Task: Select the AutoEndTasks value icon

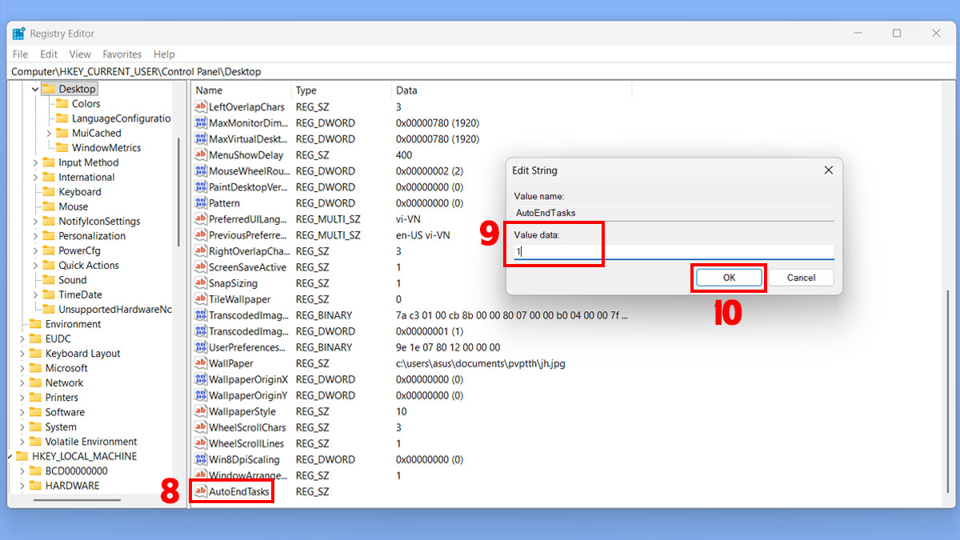Action: coord(202,491)
